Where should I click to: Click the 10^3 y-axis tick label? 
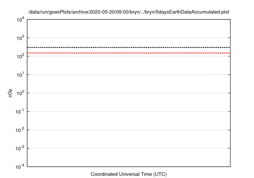(20, 38)
